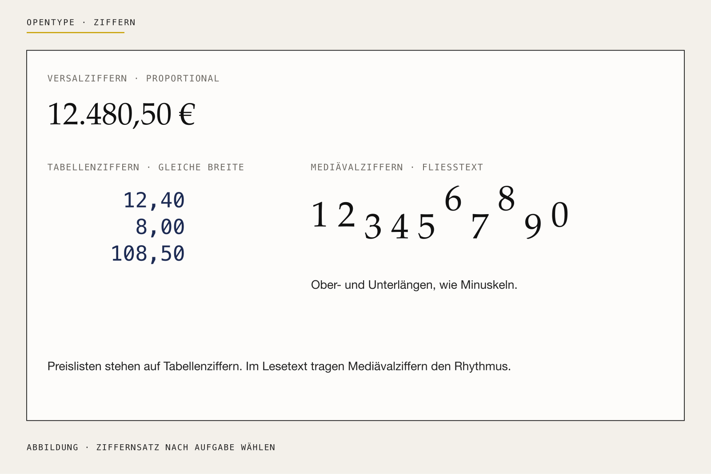Click the sentence starting 'Preislisten stehen auf Tabellenziffern'
711x474 pixels.
pos(279,366)
